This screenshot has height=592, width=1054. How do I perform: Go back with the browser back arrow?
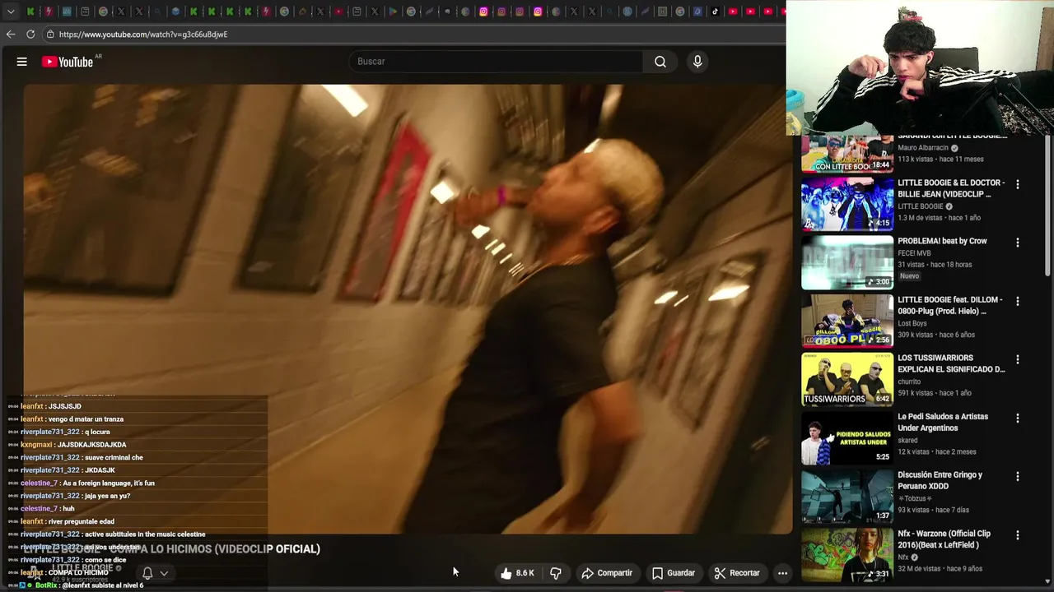(x=11, y=35)
